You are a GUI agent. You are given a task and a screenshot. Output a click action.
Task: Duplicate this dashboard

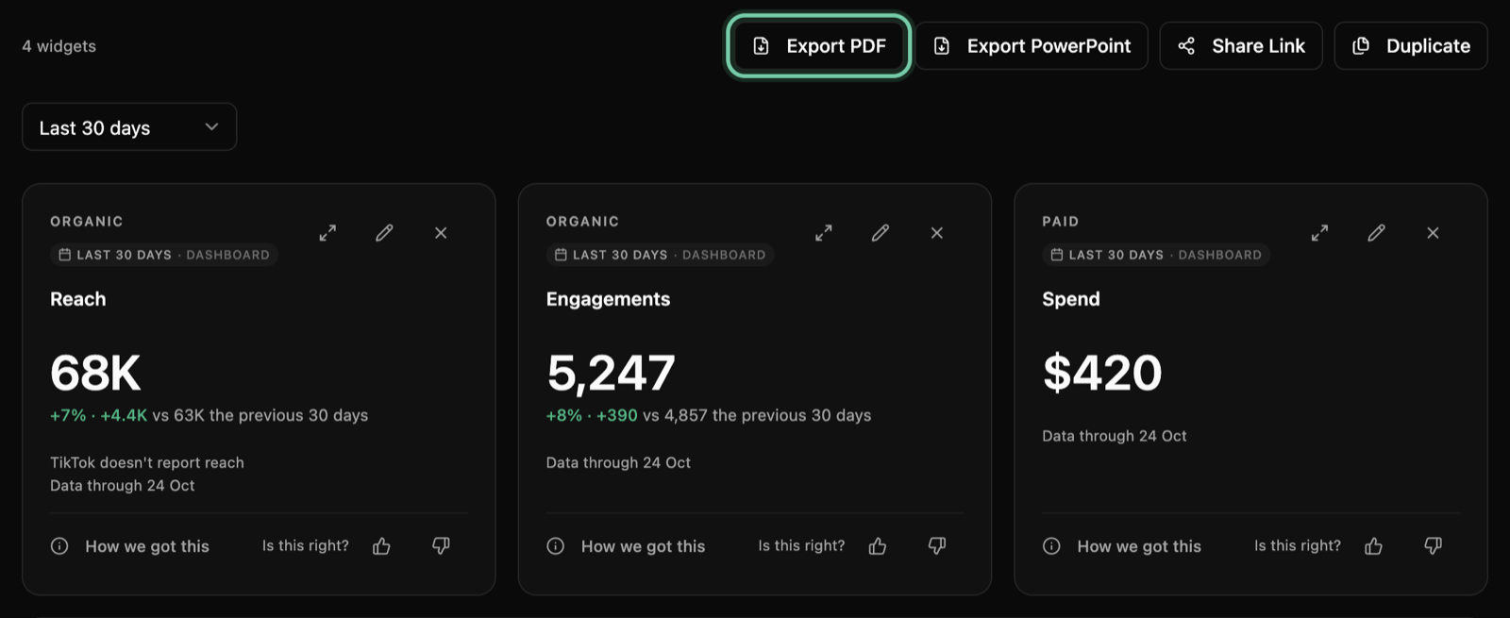point(1411,45)
